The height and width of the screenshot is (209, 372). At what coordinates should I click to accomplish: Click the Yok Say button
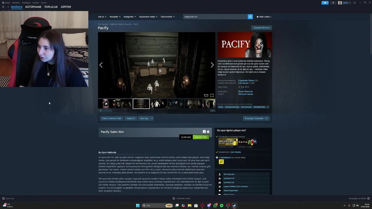point(144,118)
